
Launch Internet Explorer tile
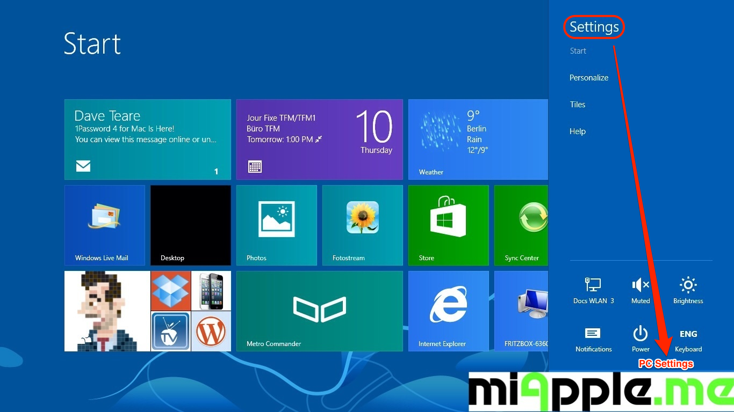[448, 311]
